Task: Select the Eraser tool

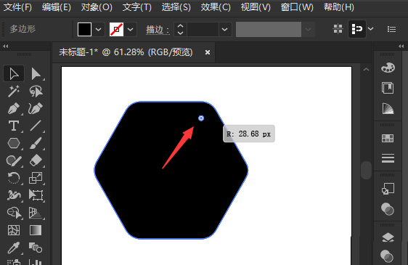Action: coord(36,160)
